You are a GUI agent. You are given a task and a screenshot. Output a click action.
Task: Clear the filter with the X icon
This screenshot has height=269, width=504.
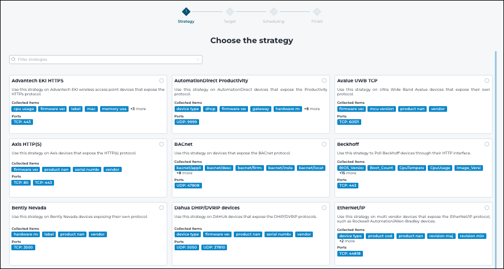(198, 60)
